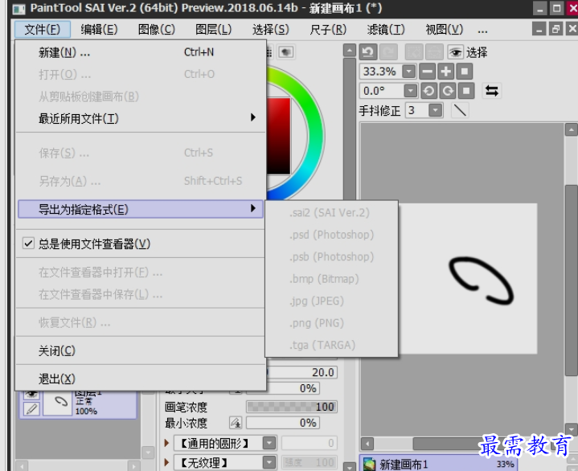Select .bmp (Bitmap) export format
Viewport: 578px width, 471px height.
pyautogui.click(x=331, y=279)
